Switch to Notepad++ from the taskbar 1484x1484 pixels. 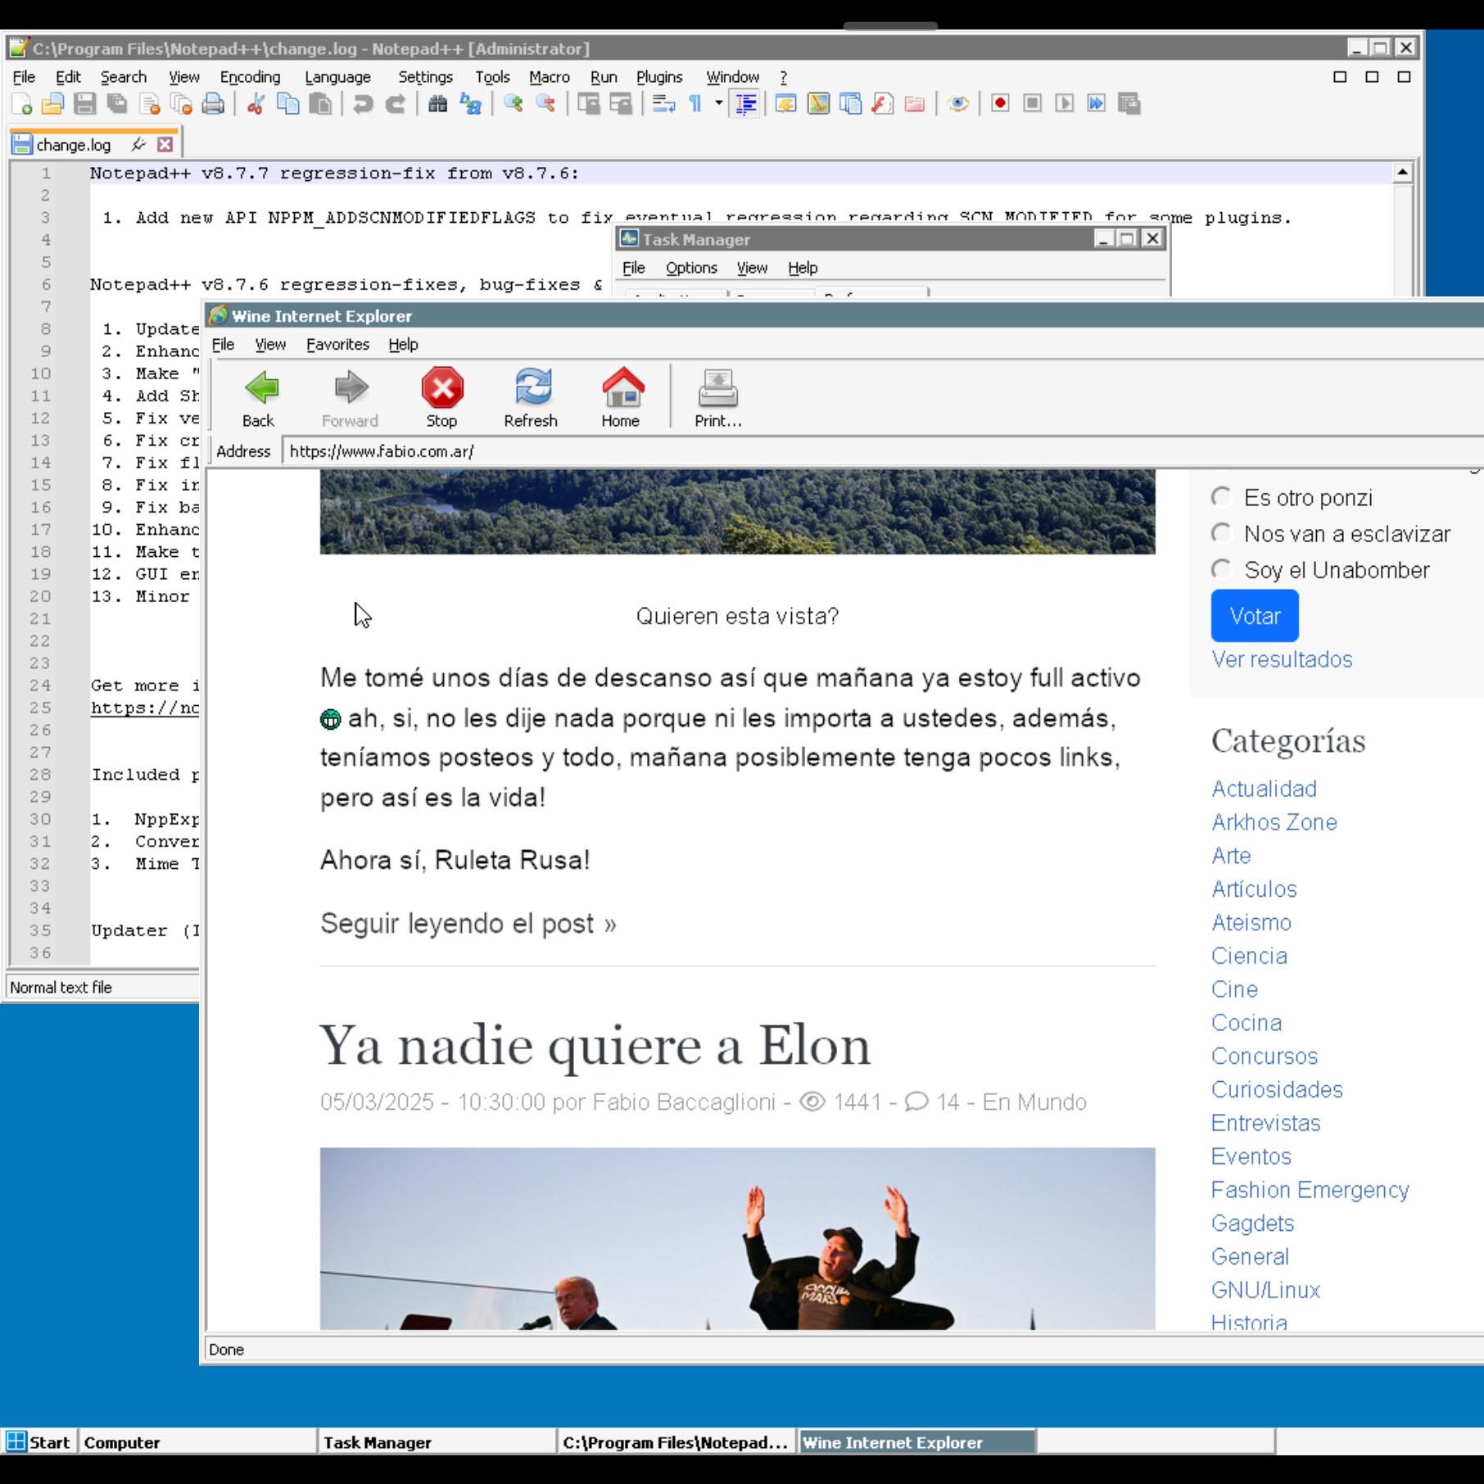[x=676, y=1442]
